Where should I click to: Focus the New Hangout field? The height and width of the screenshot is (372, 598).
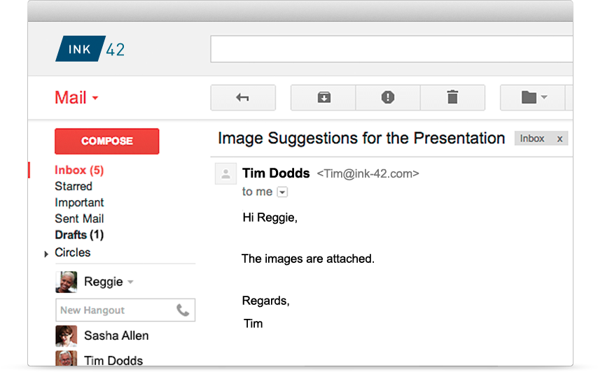(x=125, y=310)
